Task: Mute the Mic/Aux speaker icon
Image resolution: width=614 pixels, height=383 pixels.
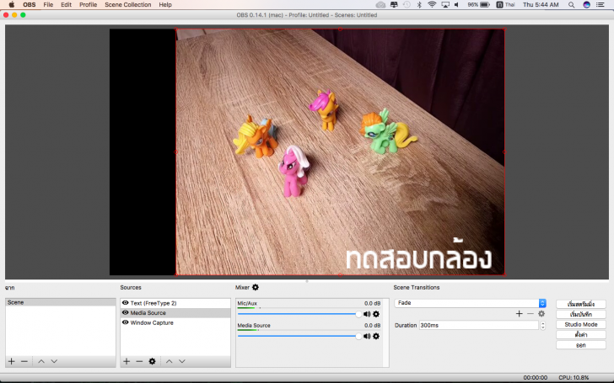Action: pos(367,314)
